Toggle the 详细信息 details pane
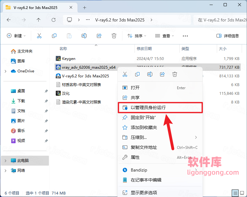The height and width of the screenshot is (197, 247). tap(228, 36)
